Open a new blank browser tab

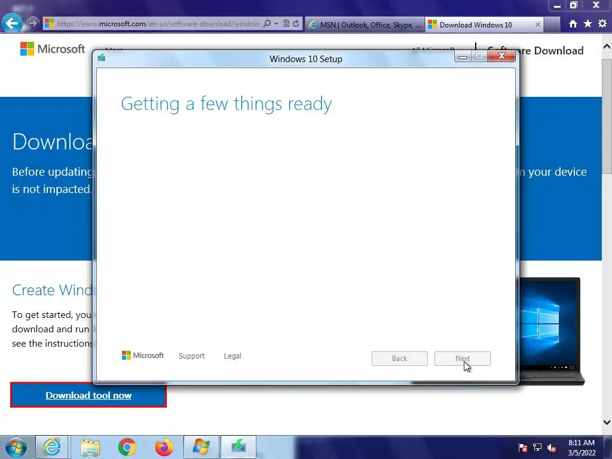552,25
